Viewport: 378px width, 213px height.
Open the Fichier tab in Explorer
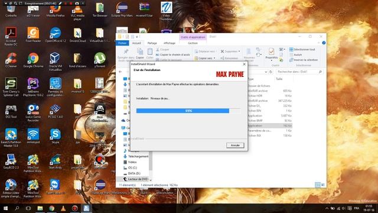tap(122, 43)
